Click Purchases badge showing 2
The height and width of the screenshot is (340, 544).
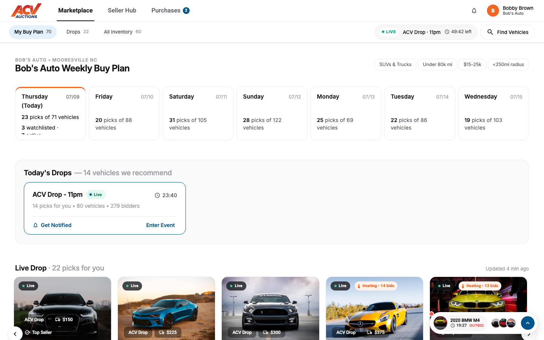click(x=186, y=11)
